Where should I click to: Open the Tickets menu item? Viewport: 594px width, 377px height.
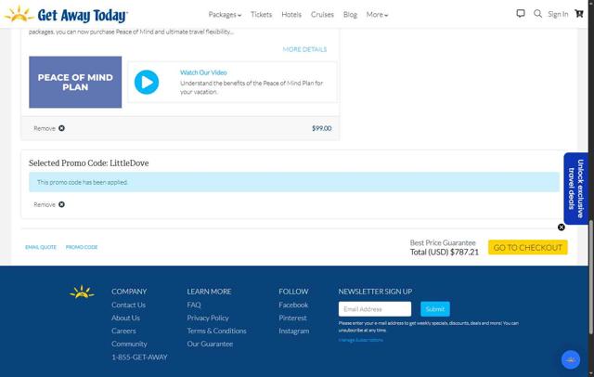click(x=262, y=15)
